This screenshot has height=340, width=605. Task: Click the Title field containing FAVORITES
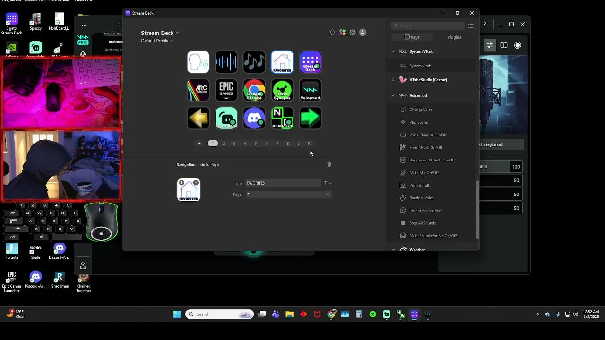[283, 183]
